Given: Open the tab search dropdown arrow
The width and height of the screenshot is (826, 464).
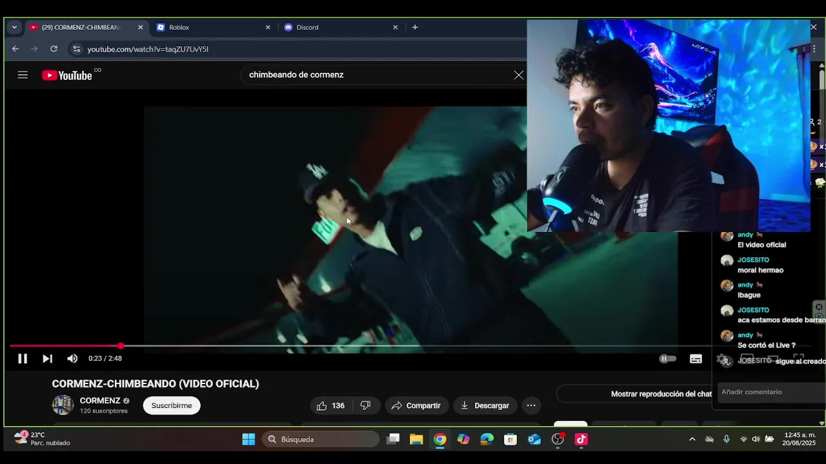Looking at the screenshot, I should coord(14,27).
